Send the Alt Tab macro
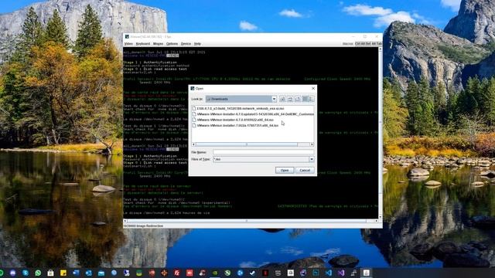 click(377, 44)
